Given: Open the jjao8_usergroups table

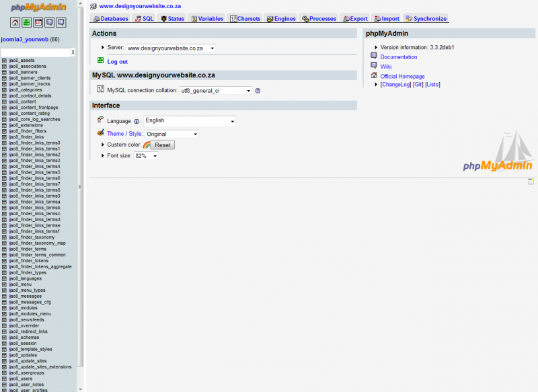Looking at the screenshot, I should tap(26, 373).
